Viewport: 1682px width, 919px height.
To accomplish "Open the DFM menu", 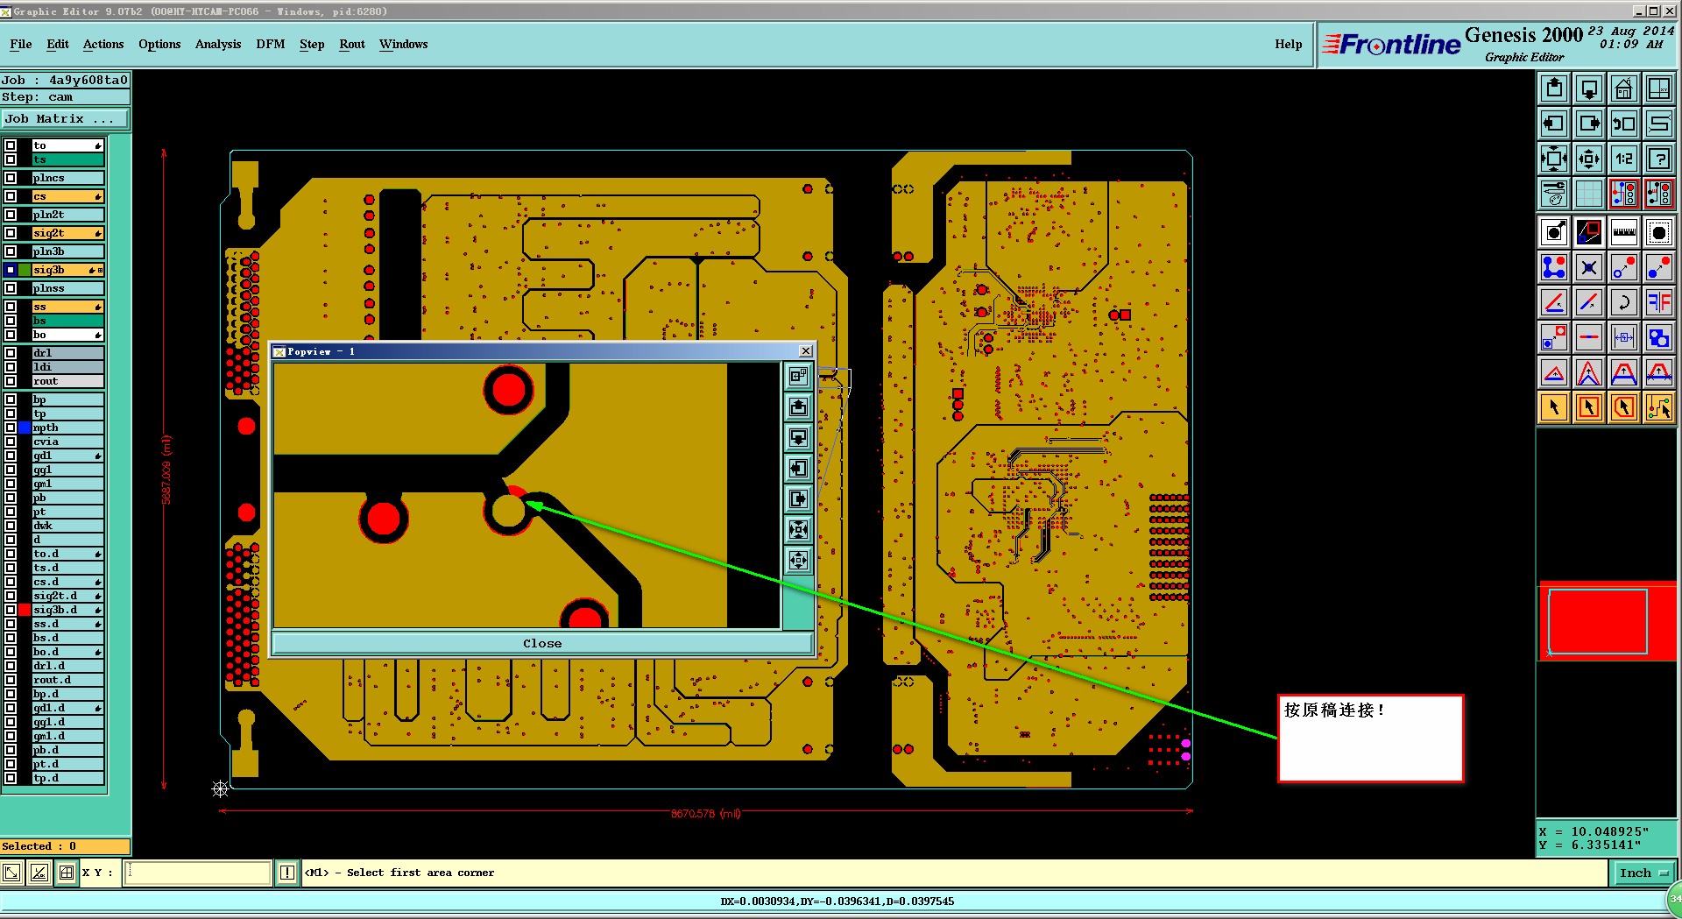I will pos(271,44).
